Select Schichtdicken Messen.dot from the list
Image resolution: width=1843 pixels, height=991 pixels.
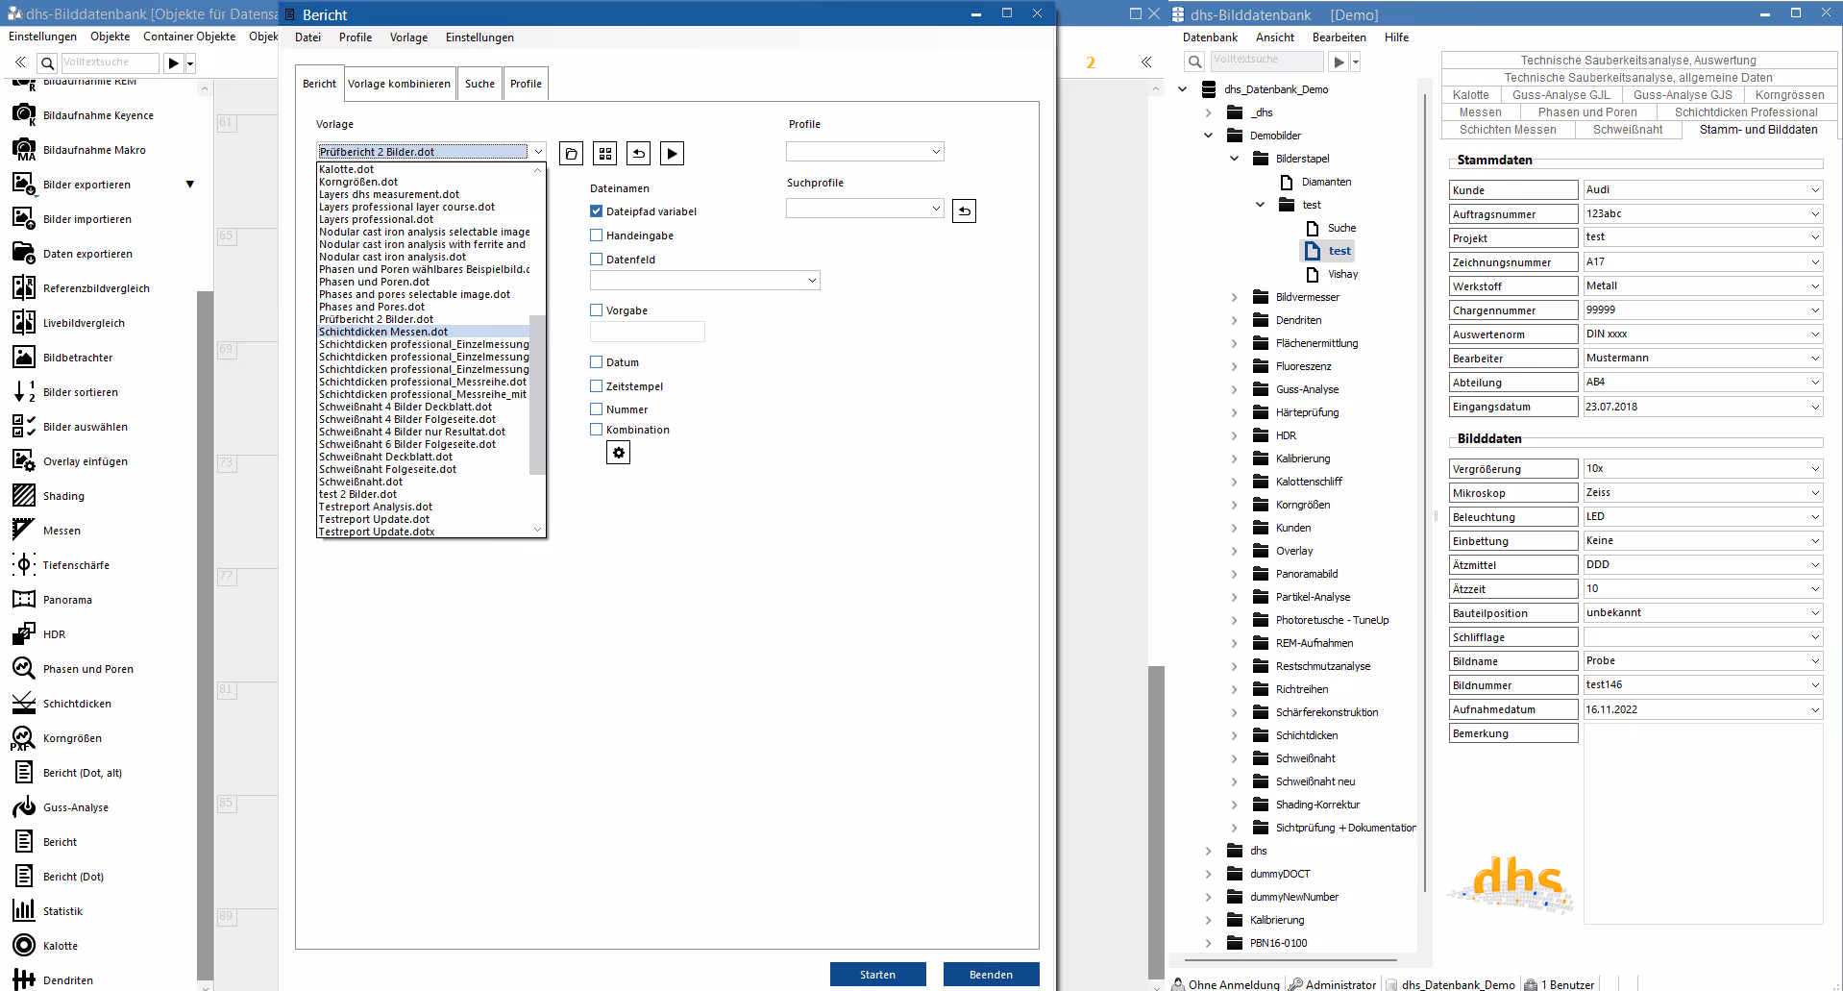coord(423,332)
